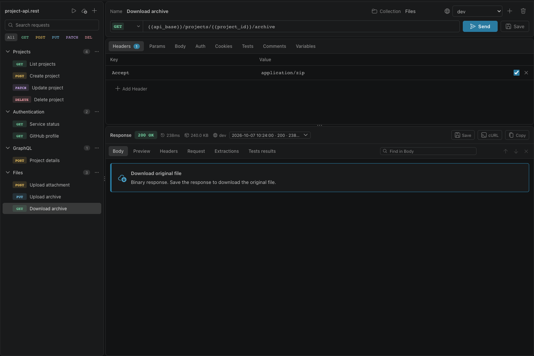Image resolution: width=534 pixels, height=356 pixels.
Task: Run all requests with the play icon
Action: 74,11
